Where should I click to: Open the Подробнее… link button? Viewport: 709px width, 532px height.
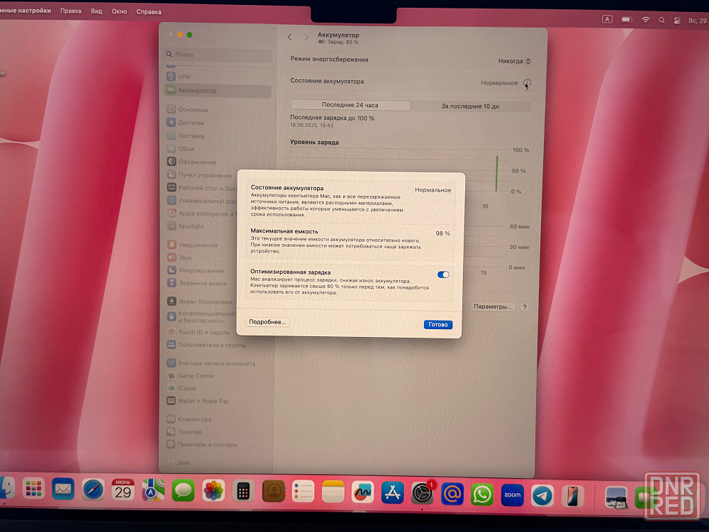coord(268,321)
